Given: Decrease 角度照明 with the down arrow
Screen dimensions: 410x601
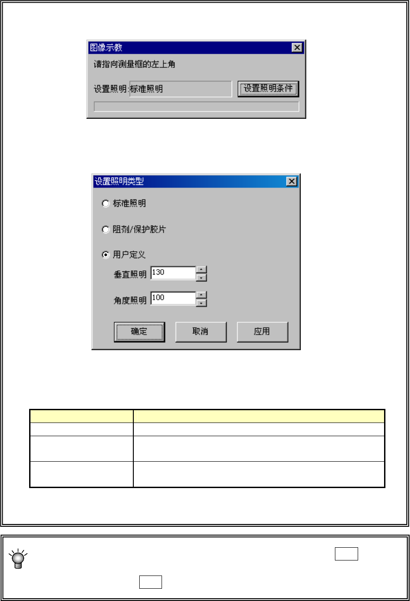Looking at the screenshot, I should tap(202, 303).
